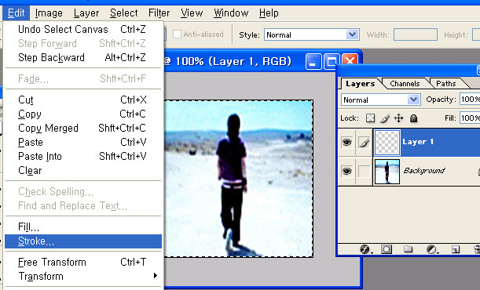This screenshot has width=480, height=290.
Task: Select the Background layer thumbnail
Action: coord(387,172)
